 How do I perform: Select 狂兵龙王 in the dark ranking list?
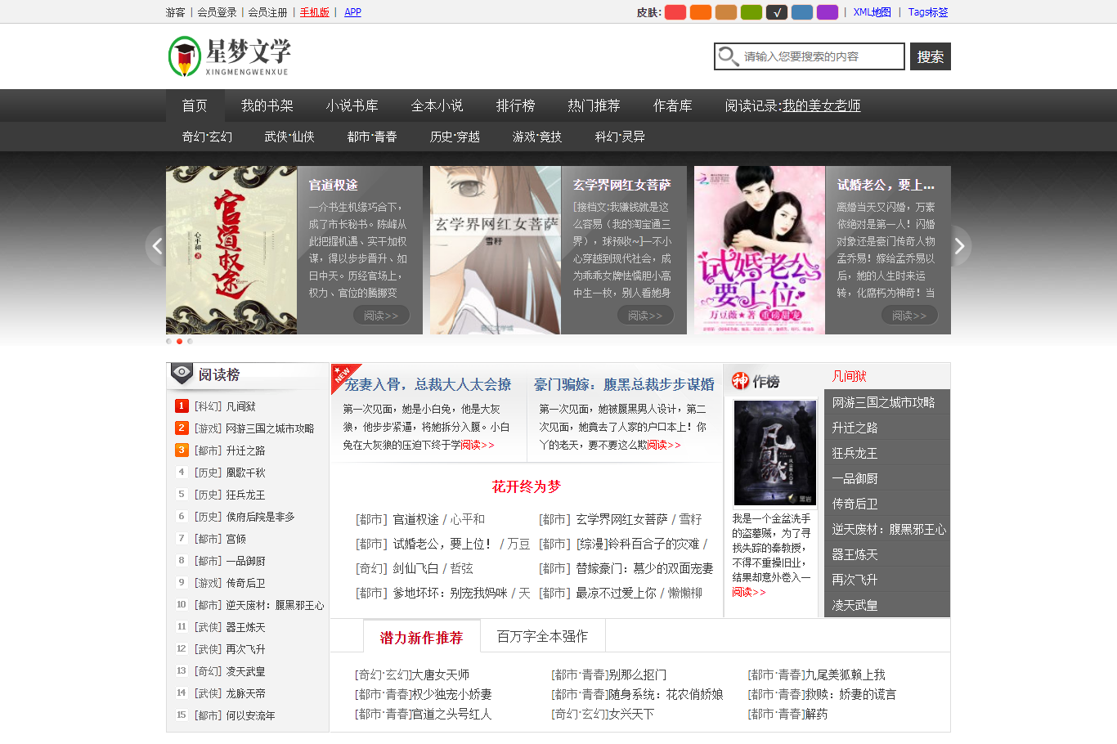(x=855, y=453)
